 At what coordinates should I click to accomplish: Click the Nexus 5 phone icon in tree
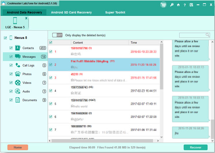(x=11, y=38)
